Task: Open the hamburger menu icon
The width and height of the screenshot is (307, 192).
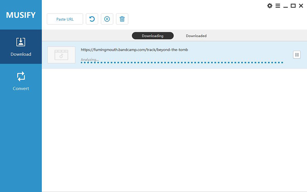Action: coord(277,6)
